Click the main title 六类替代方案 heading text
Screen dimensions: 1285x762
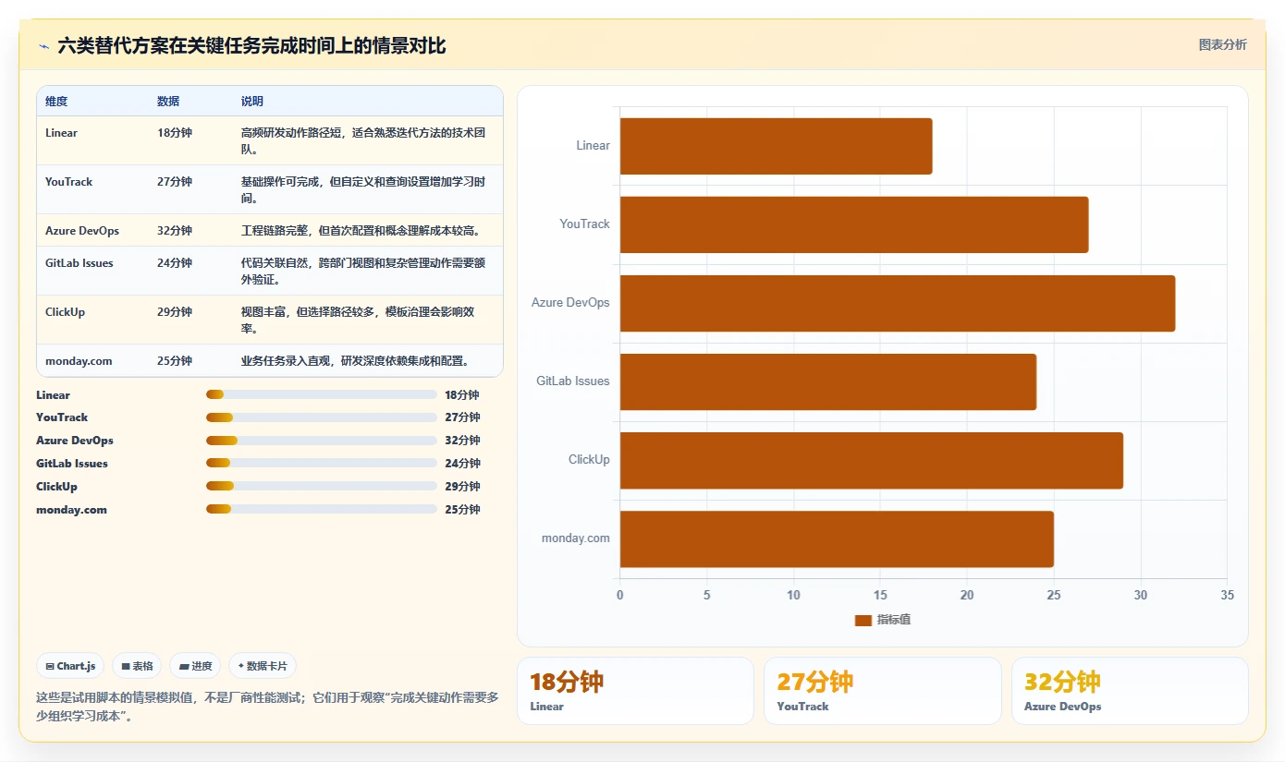point(251,45)
